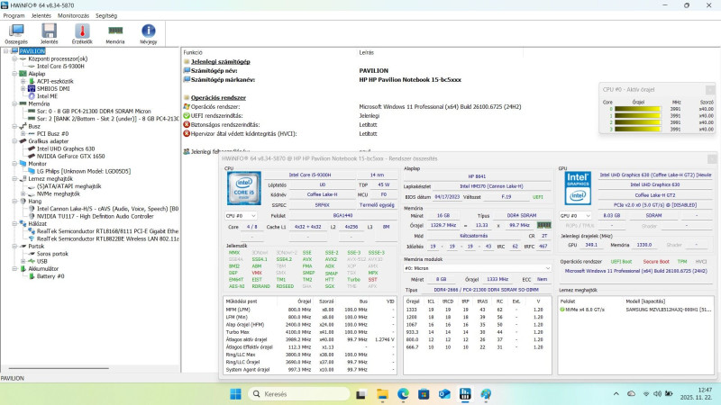Viewport: 721px width, 405px height.
Task: Open Microsoft Store from taskbar
Action: [424, 394]
